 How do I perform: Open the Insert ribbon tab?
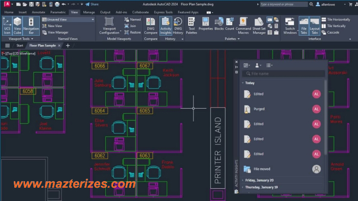pos(23,12)
